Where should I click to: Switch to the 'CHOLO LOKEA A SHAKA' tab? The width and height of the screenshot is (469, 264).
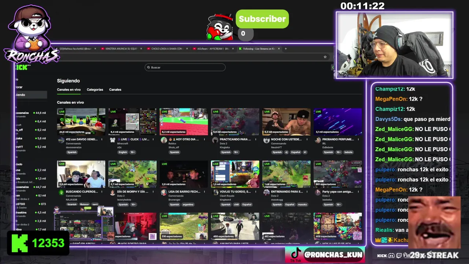[x=167, y=48]
